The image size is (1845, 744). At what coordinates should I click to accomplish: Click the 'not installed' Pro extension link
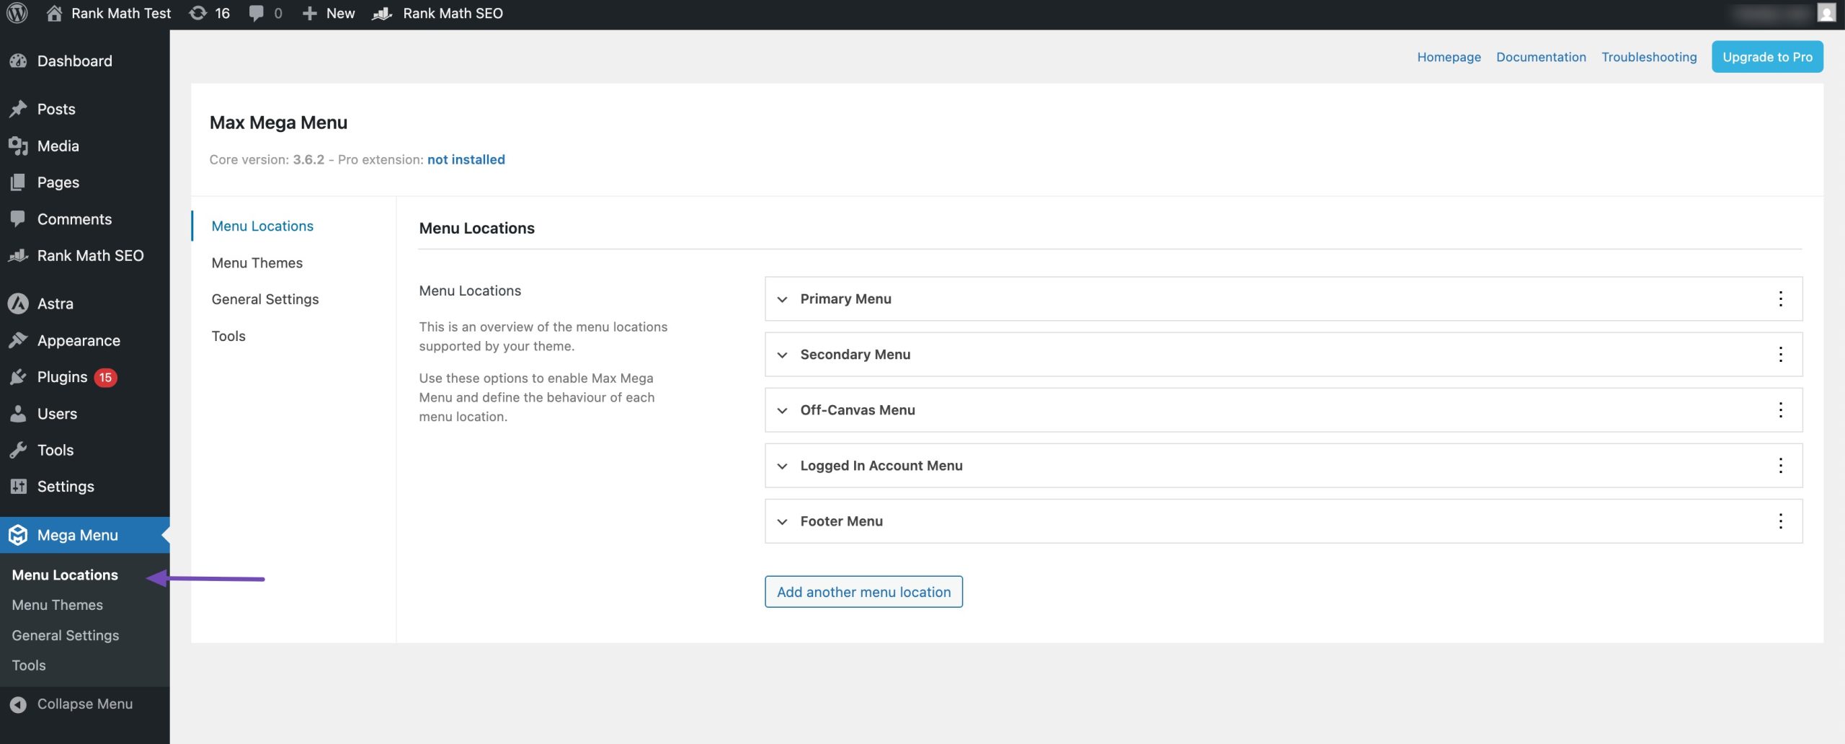point(466,159)
